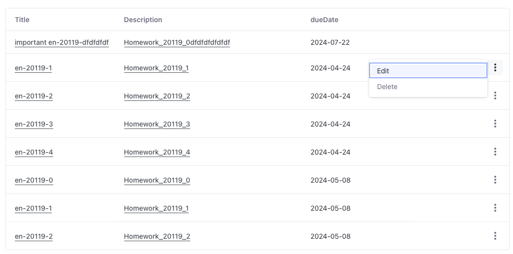This screenshot has height=254, width=513.
Task: Open kebab menu for en-20119-2 due 2024-05-08
Action: click(495, 236)
